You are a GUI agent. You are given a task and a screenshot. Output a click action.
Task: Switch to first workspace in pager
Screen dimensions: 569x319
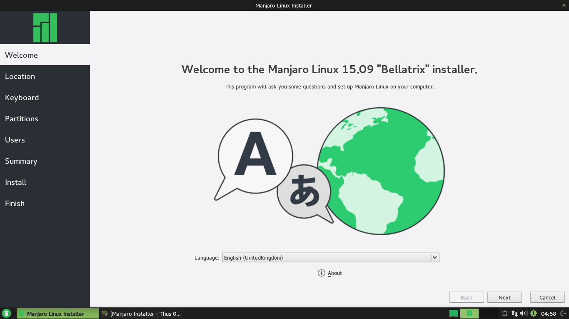[x=454, y=314]
